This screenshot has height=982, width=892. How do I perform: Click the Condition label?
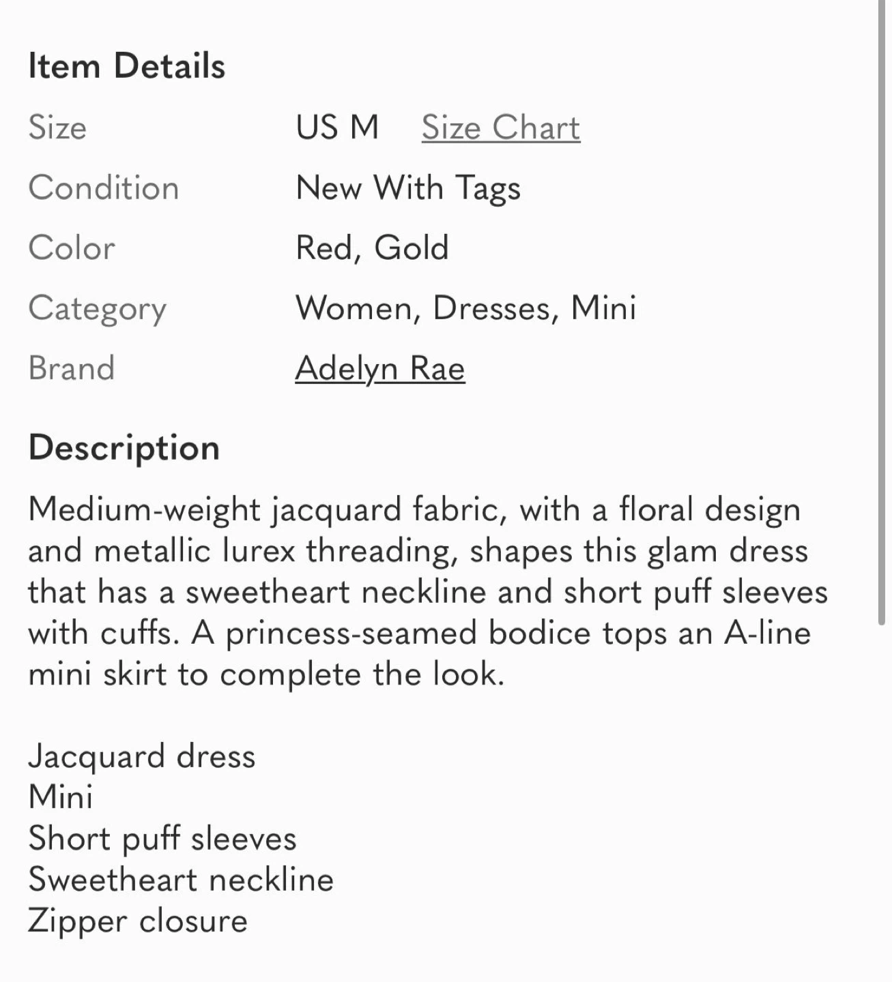click(104, 188)
